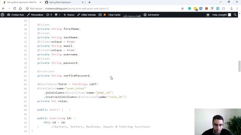This screenshot has width=241, height=135.
Task: Click the orange SEO status dot
Action: pos(105,15)
